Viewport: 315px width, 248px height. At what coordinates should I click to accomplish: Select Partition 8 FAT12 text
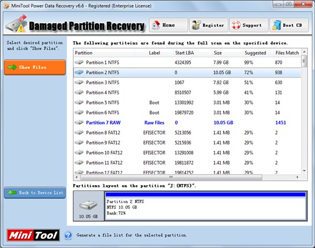point(103,133)
